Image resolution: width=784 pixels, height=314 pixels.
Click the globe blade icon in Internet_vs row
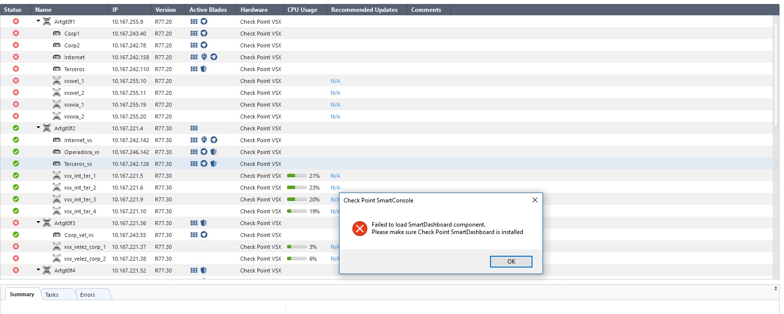pyautogui.click(x=204, y=140)
